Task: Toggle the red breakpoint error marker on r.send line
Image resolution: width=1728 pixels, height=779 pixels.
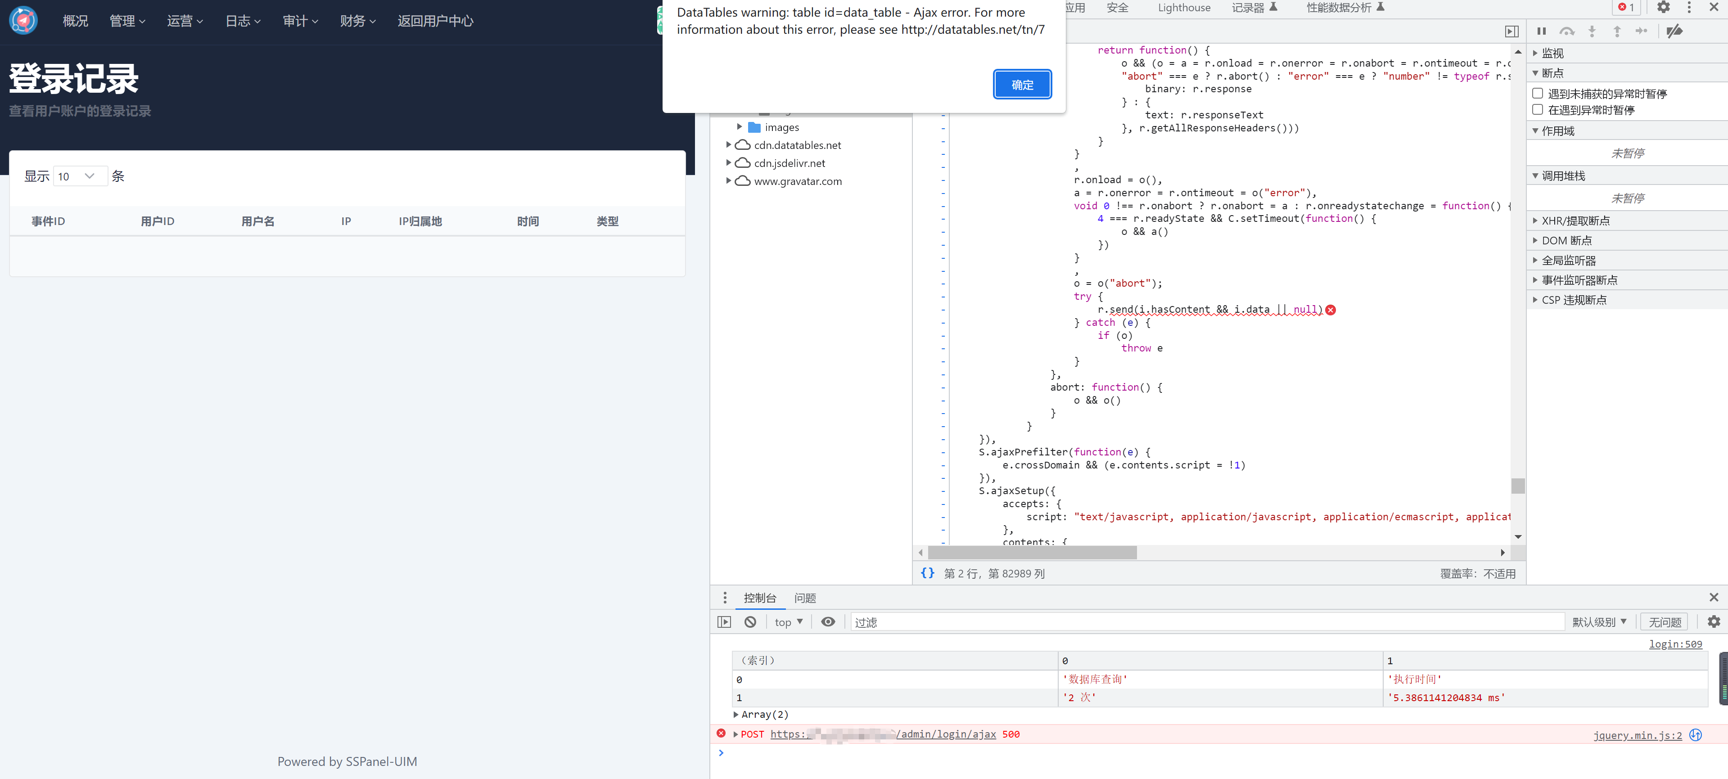Action: click(1331, 310)
